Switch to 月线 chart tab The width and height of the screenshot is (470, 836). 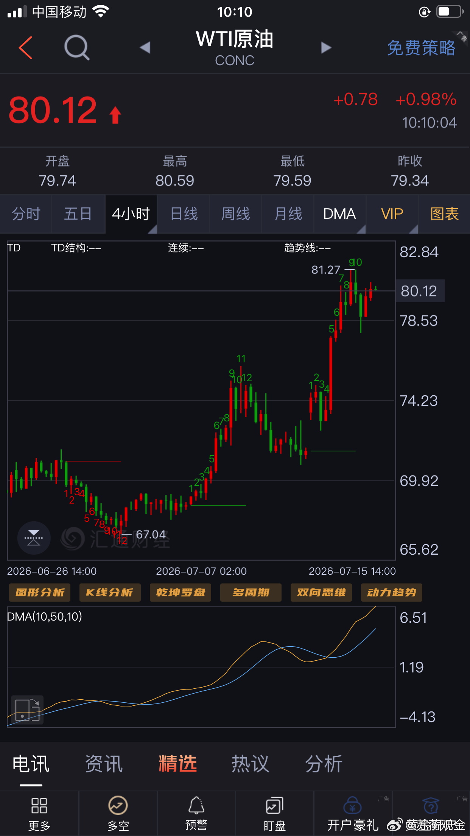pos(288,214)
